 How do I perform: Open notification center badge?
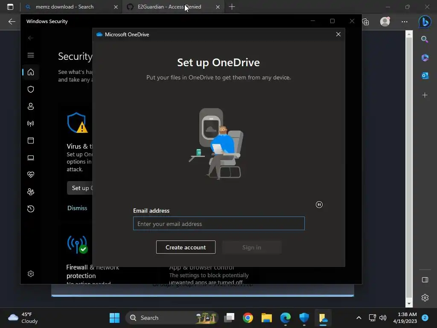(425, 318)
